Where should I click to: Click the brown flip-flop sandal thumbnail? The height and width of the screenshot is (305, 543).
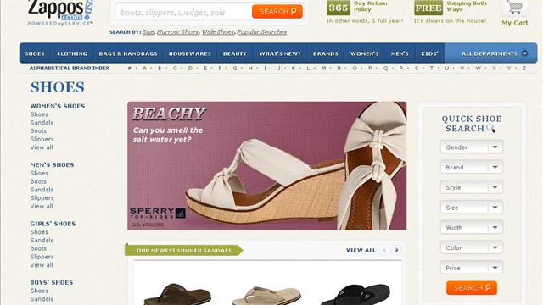pos(177,294)
